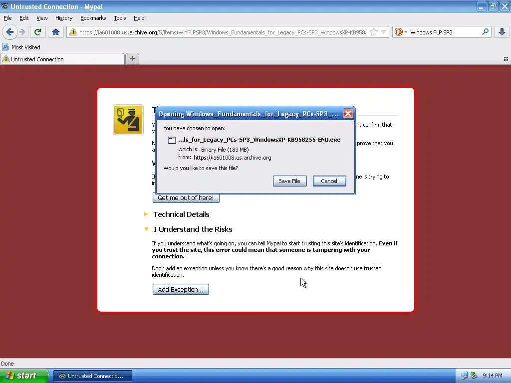This screenshot has width=511, height=383.
Task: Open the Help menu
Action: pos(139,18)
